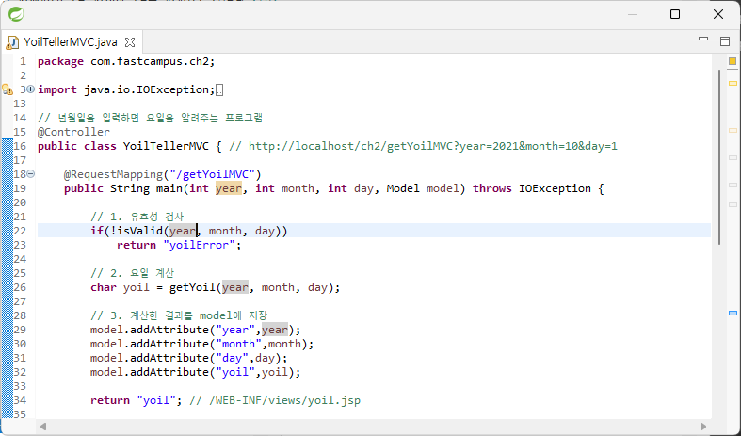This screenshot has height=436, width=741.
Task: Click the horizontal scrollbar right arrow
Action: (x=703, y=427)
